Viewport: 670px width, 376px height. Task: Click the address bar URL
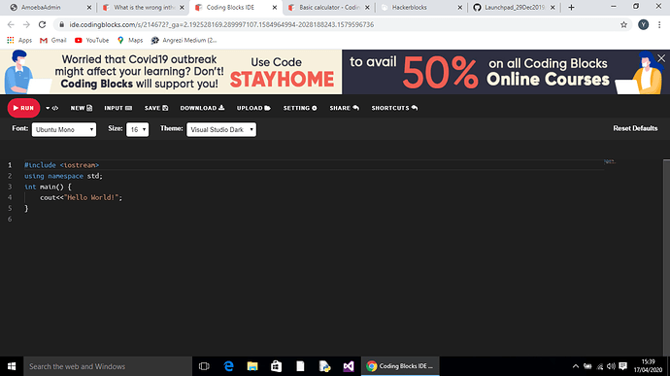click(x=221, y=25)
